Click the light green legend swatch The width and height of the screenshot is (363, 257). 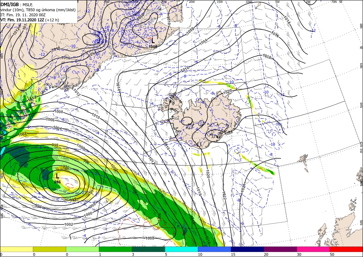coord(82,249)
